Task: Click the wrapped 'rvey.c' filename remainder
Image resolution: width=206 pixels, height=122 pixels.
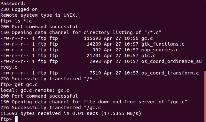Action: (x=9, y=67)
